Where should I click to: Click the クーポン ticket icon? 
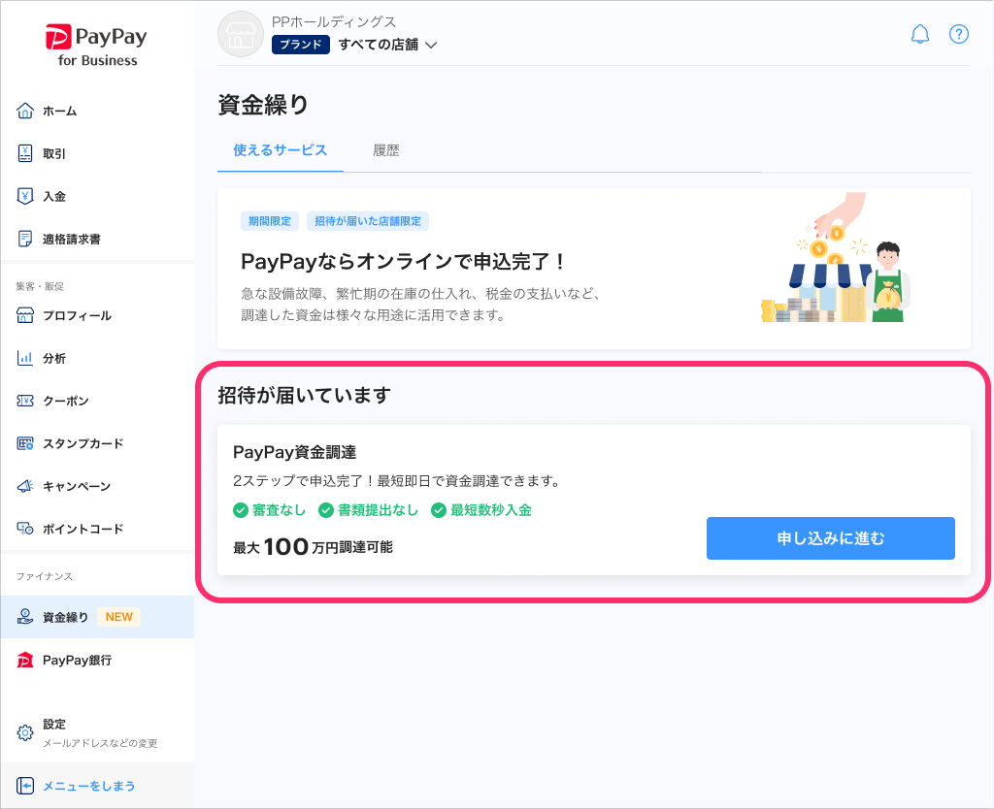[24, 401]
